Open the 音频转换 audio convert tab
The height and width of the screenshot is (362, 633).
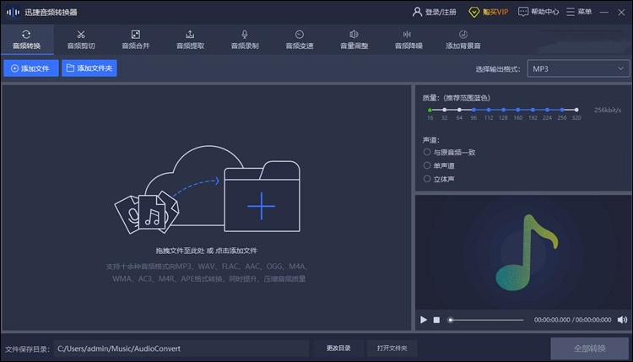(27, 40)
